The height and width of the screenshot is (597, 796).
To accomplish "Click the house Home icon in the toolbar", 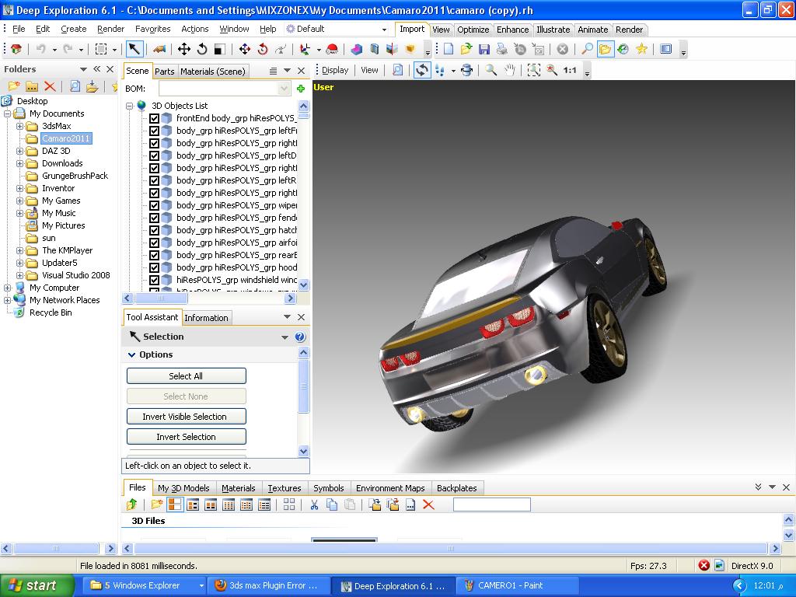I will [16, 49].
